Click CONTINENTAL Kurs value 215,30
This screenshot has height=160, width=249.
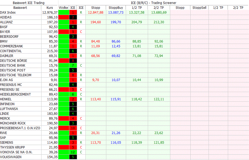coord(52,51)
